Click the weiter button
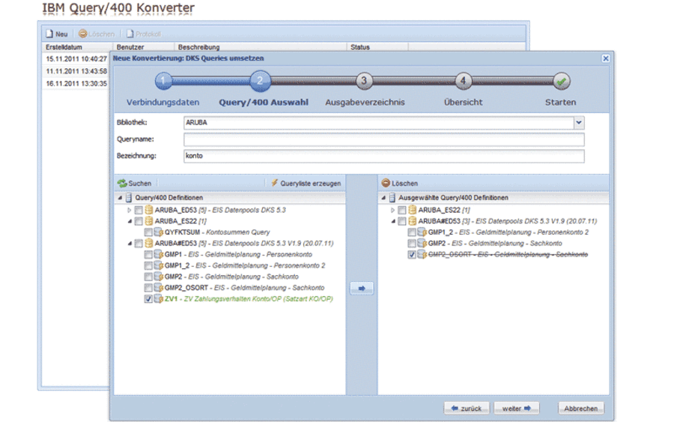Image resolution: width=674 pixels, height=422 pixels. [517, 409]
